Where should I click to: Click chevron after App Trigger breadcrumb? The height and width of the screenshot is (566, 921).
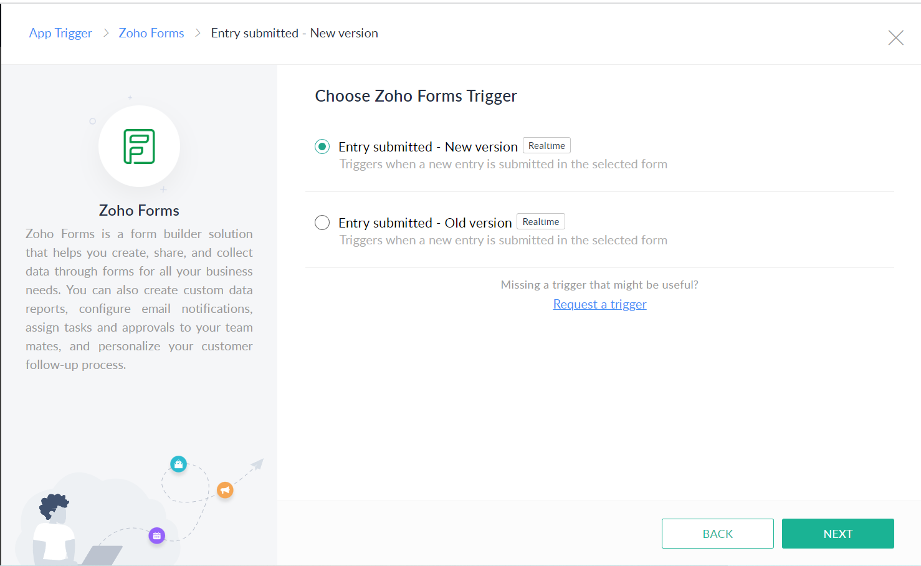pos(106,33)
